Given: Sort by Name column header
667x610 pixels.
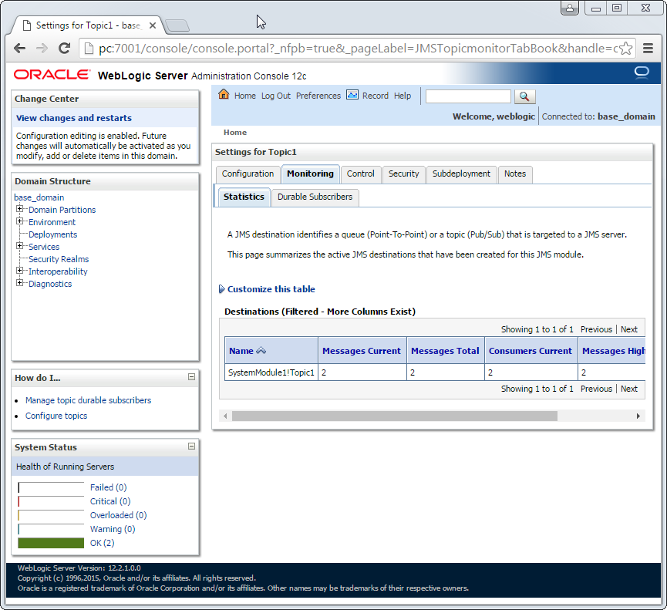Looking at the screenshot, I should 241,351.
